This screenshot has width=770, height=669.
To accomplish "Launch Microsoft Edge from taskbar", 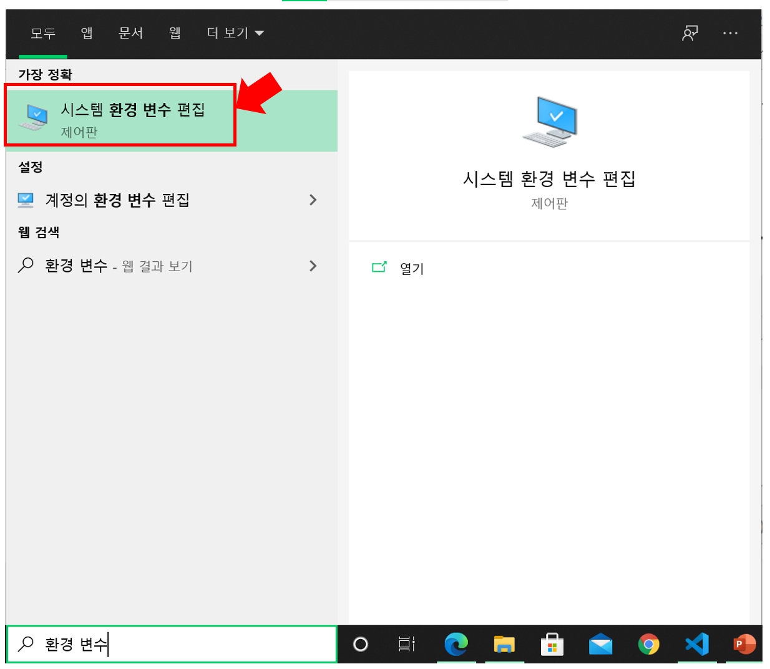I will 456,644.
